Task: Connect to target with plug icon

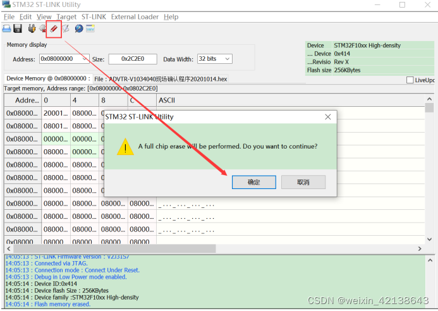Action: (x=32, y=28)
